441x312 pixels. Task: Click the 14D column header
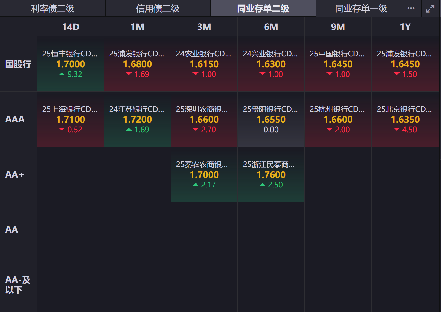pyautogui.click(x=71, y=27)
